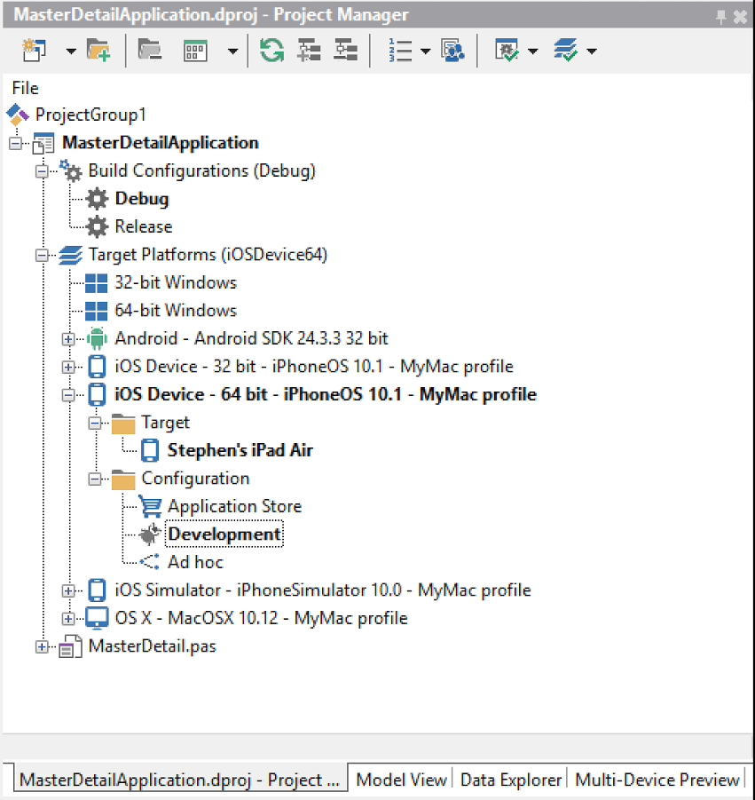Click the Activate build configuration icon
Image resolution: width=755 pixels, height=800 pixels.
(x=507, y=51)
